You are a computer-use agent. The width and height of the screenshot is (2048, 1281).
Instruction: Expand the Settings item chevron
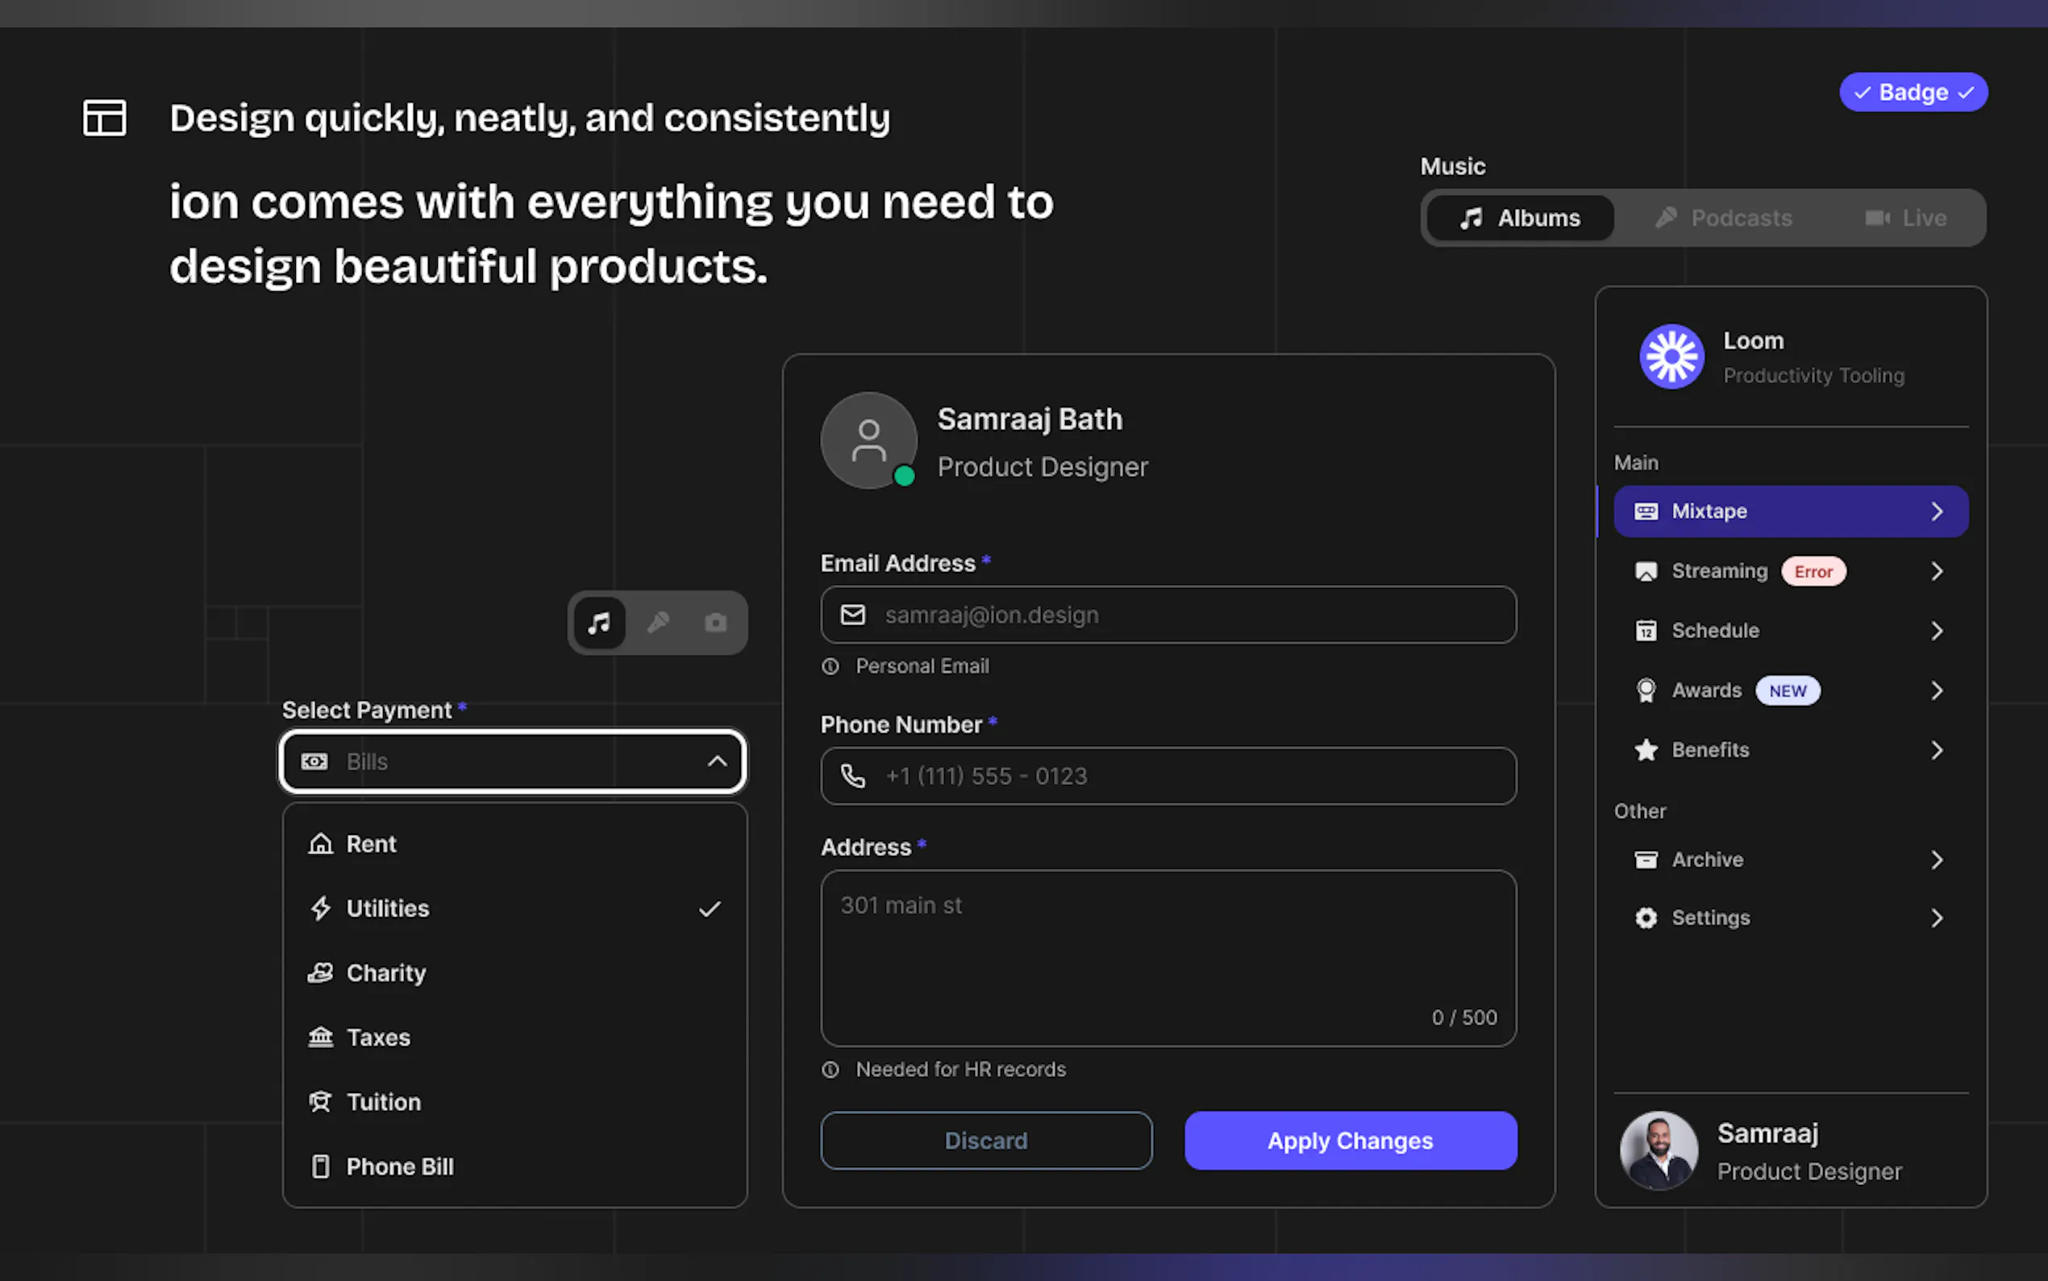[x=1936, y=918]
